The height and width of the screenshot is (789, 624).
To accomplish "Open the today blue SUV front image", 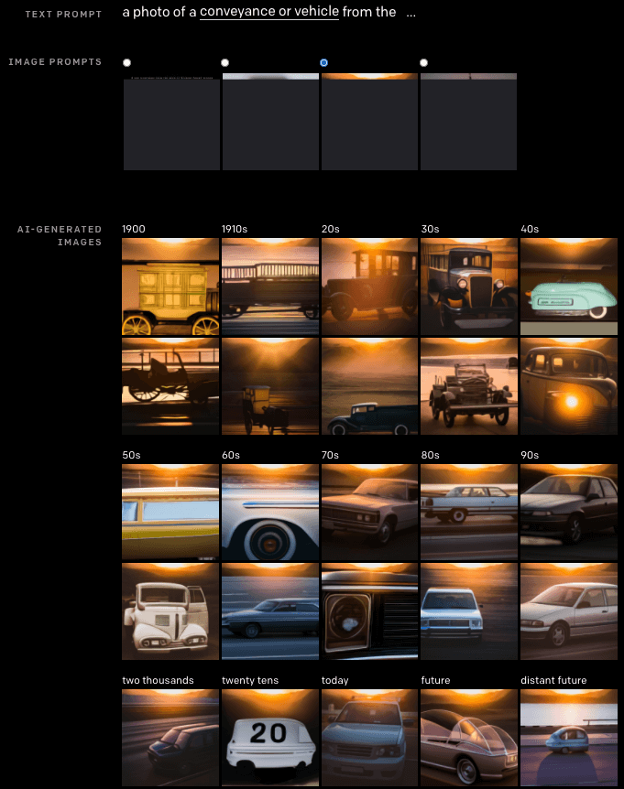I will point(369,738).
